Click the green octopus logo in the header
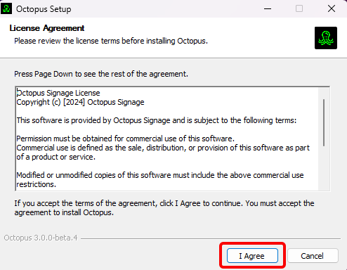Viewport: 347px width, 270px height. point(326,38)
